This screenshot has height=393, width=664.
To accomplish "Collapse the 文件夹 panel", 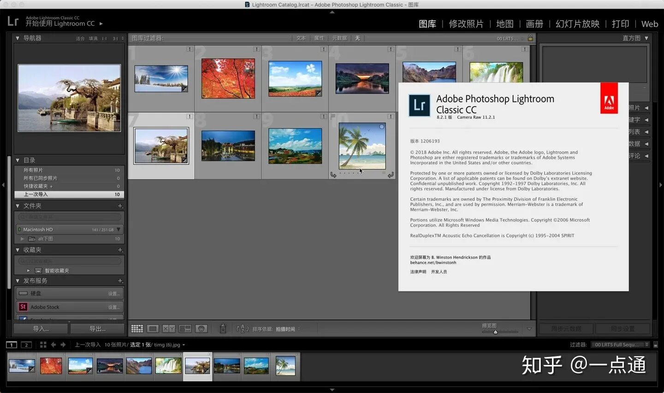I will (x=18, y=206).
